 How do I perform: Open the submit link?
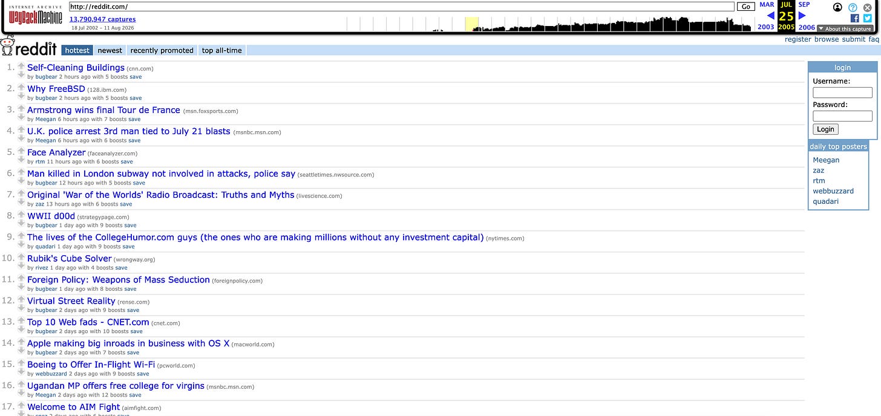(854, 39)
